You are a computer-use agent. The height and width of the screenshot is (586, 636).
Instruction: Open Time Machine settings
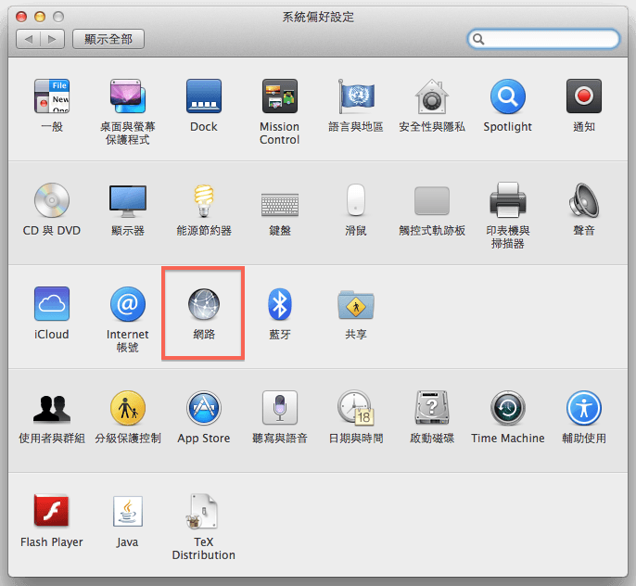507,408
